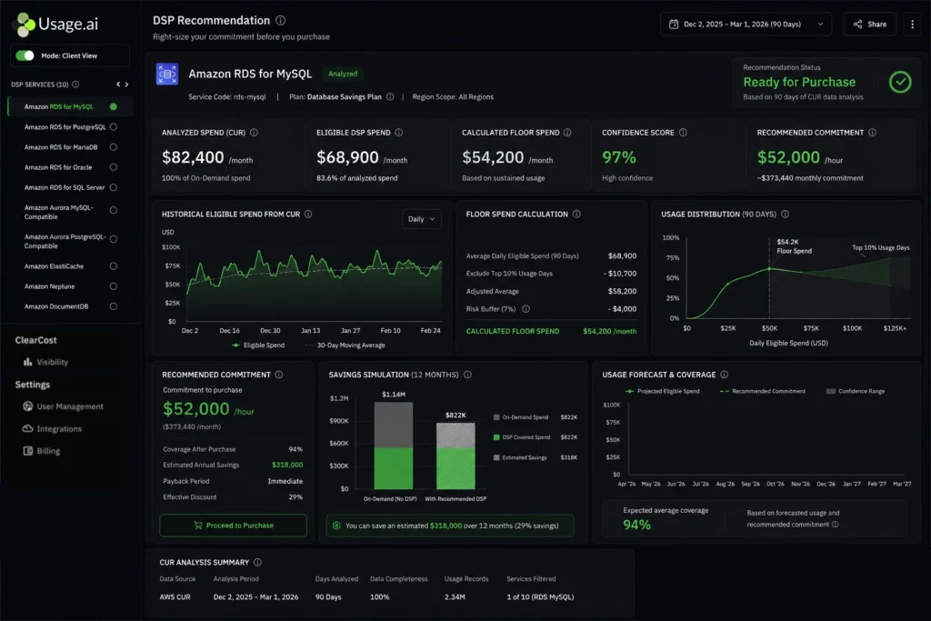Open info icon for Usage Forecast & Coverage
The height and width of the screenshot is (621, 931).
coord(725,375)
